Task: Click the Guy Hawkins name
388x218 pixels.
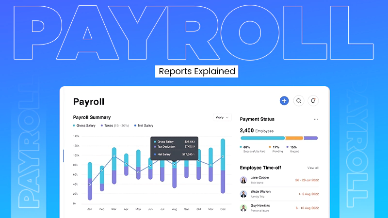Action: coord(260,205)
